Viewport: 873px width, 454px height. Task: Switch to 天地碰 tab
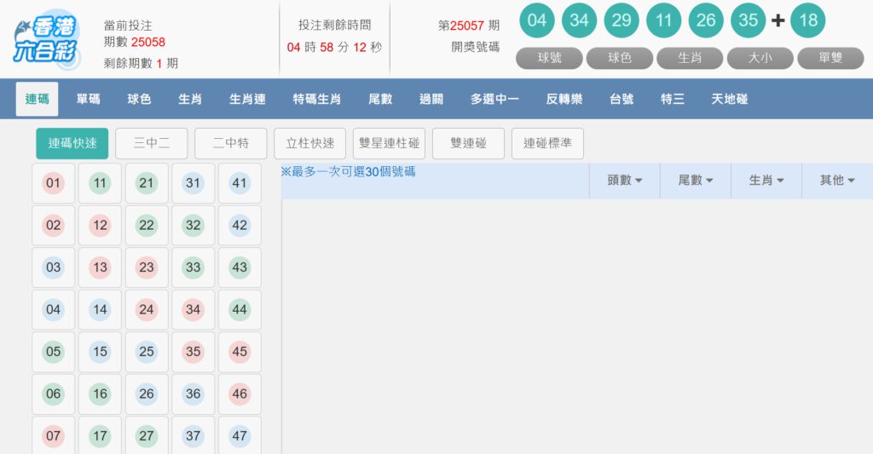pyautogui.click(x=730, y=99)
